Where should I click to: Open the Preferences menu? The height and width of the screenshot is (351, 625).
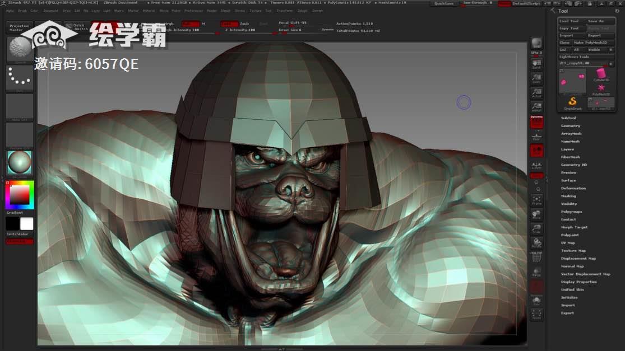click(x=193, y=11)
